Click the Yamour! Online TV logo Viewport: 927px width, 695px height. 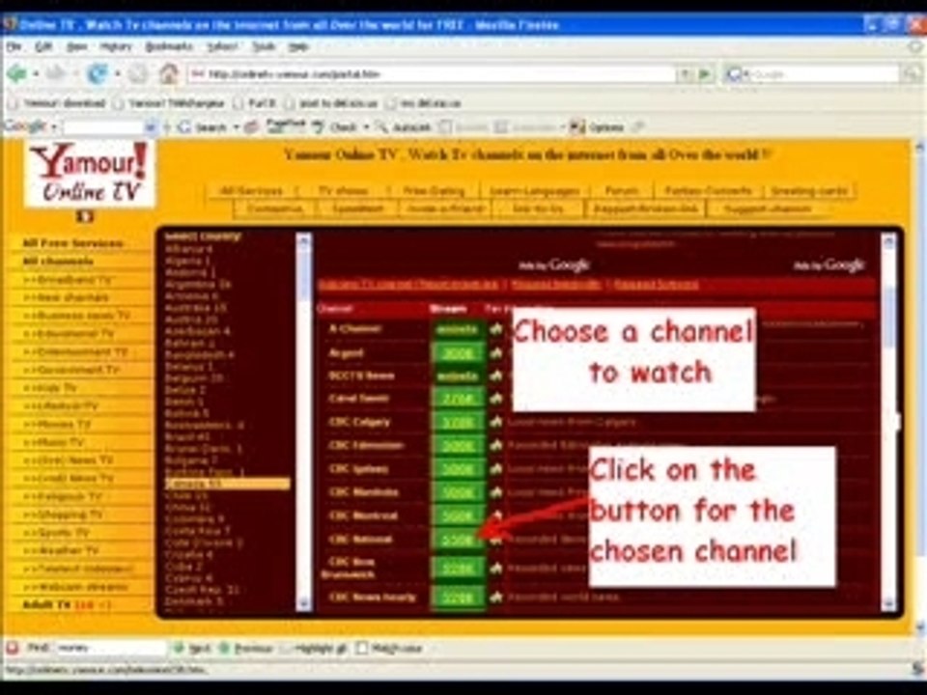[x=89, y=173]
